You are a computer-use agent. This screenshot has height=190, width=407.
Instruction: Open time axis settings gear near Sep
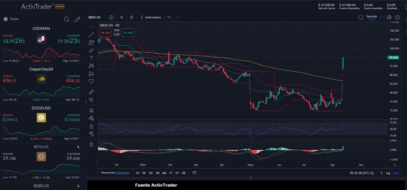click(395, 165)
